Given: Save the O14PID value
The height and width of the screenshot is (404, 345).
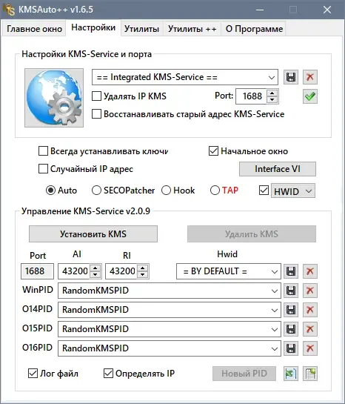Looking at the screenshot, I should [291, 310].
